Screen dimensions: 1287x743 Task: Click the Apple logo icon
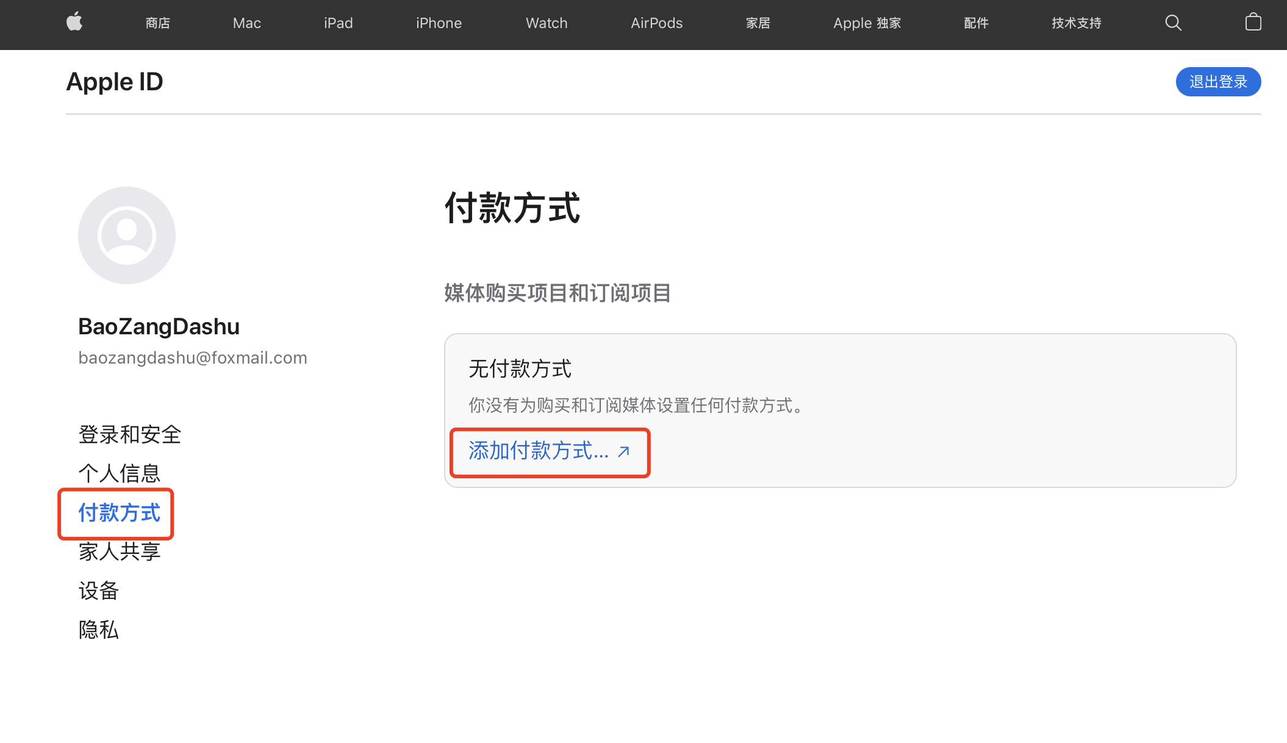[74, 23]
